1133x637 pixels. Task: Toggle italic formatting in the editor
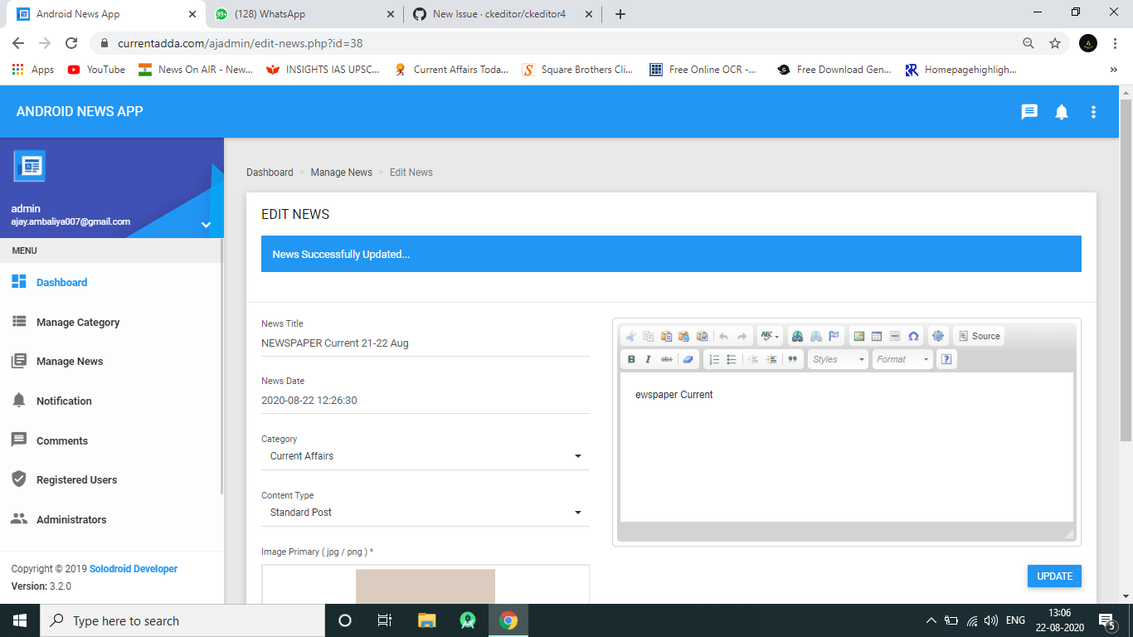click(x=649, y=358)
